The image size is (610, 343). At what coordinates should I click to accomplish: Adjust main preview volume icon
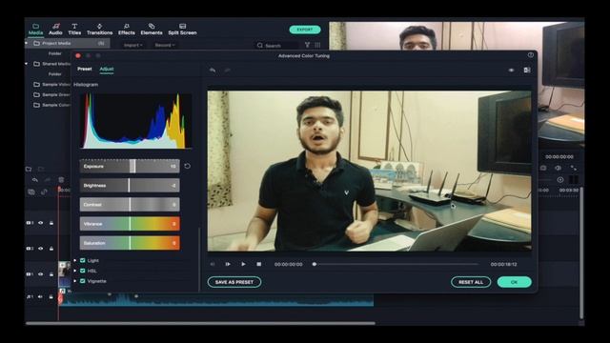point(559,168)
